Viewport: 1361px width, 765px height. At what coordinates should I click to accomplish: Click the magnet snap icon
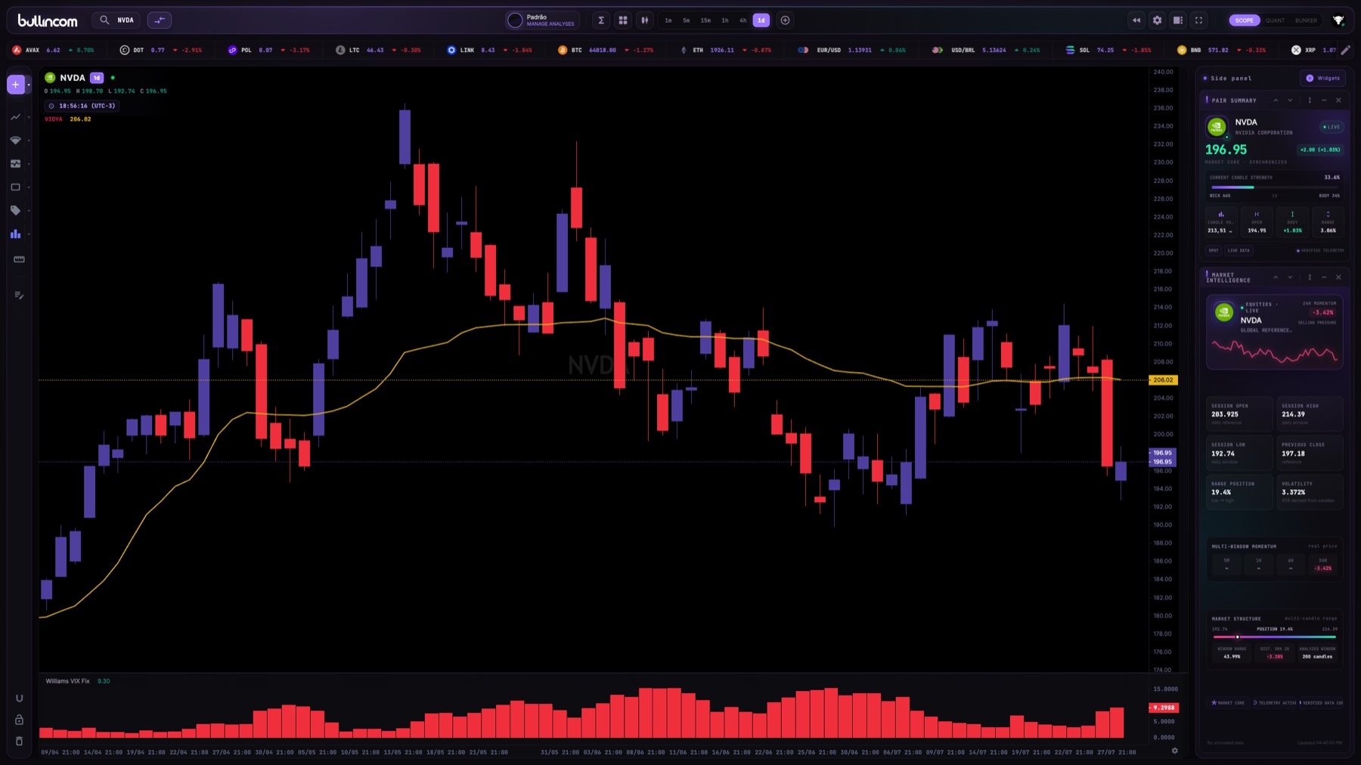pos(19,698)
